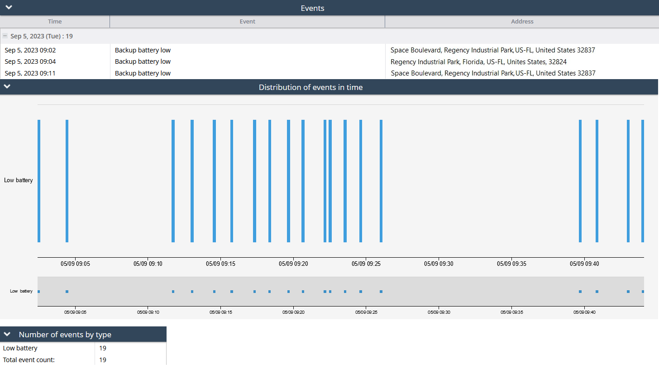This screenshot has width=659, height=368.
Task: Click the '05/09 09:35' label on main axis
Action: [511, 264]
